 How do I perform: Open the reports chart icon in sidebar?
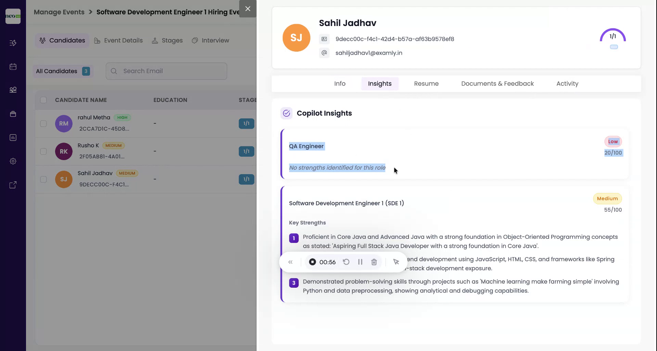coord(13,138)
